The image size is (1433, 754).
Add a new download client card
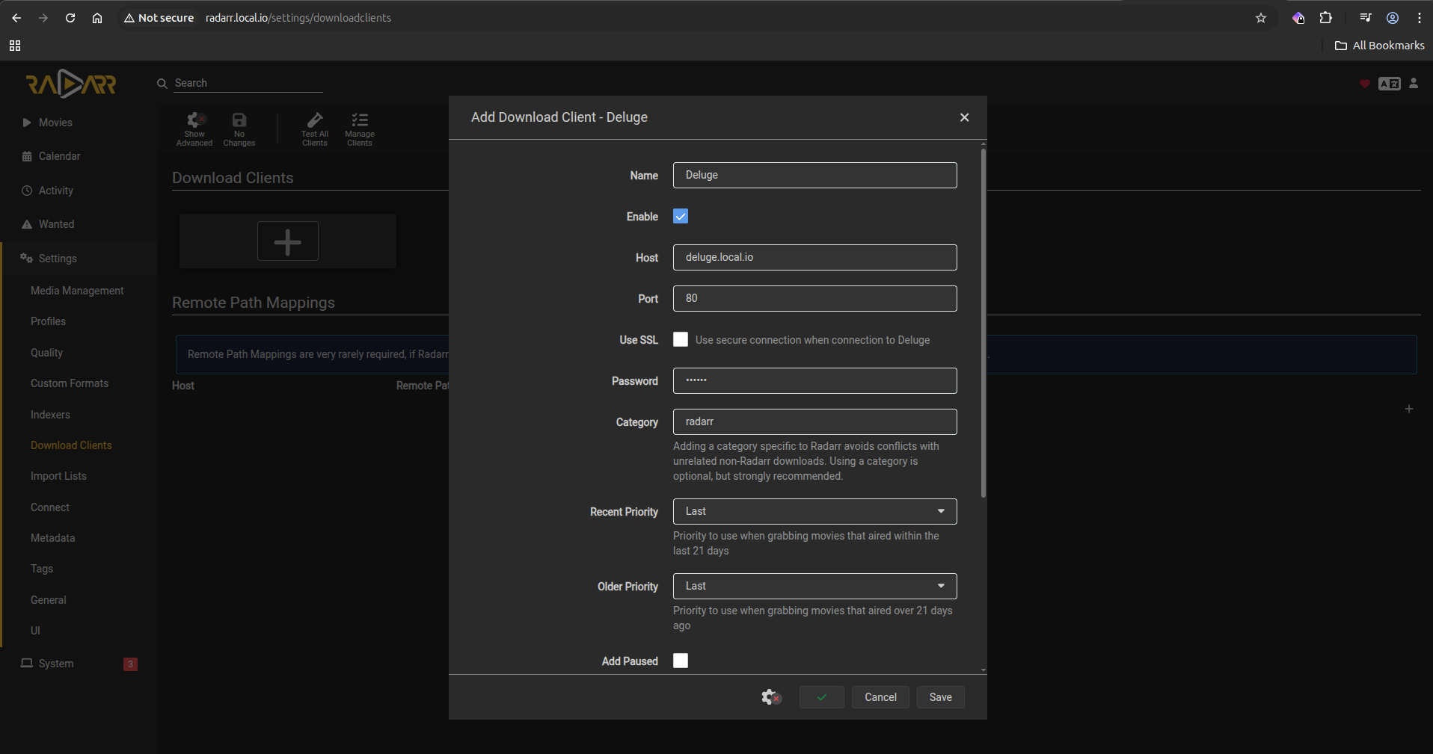tap(288, 241)
